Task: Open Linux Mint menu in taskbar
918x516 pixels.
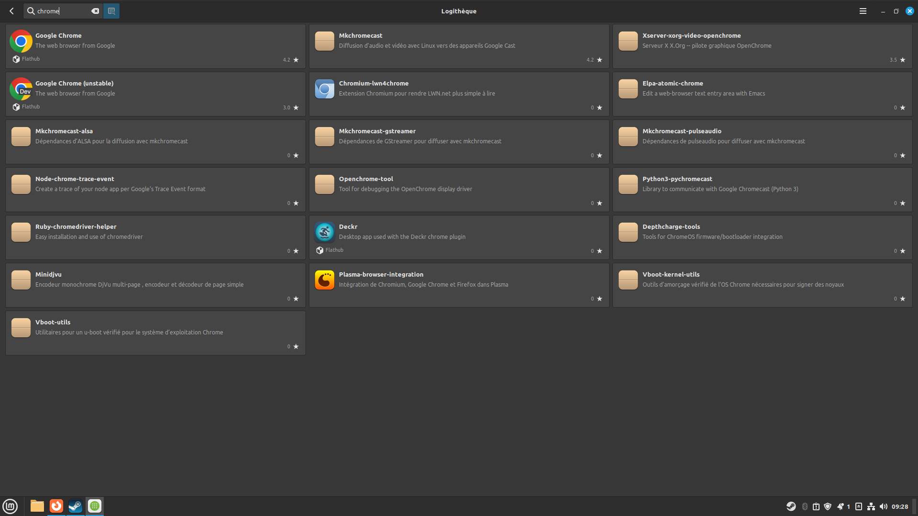Action: (10, 506)
